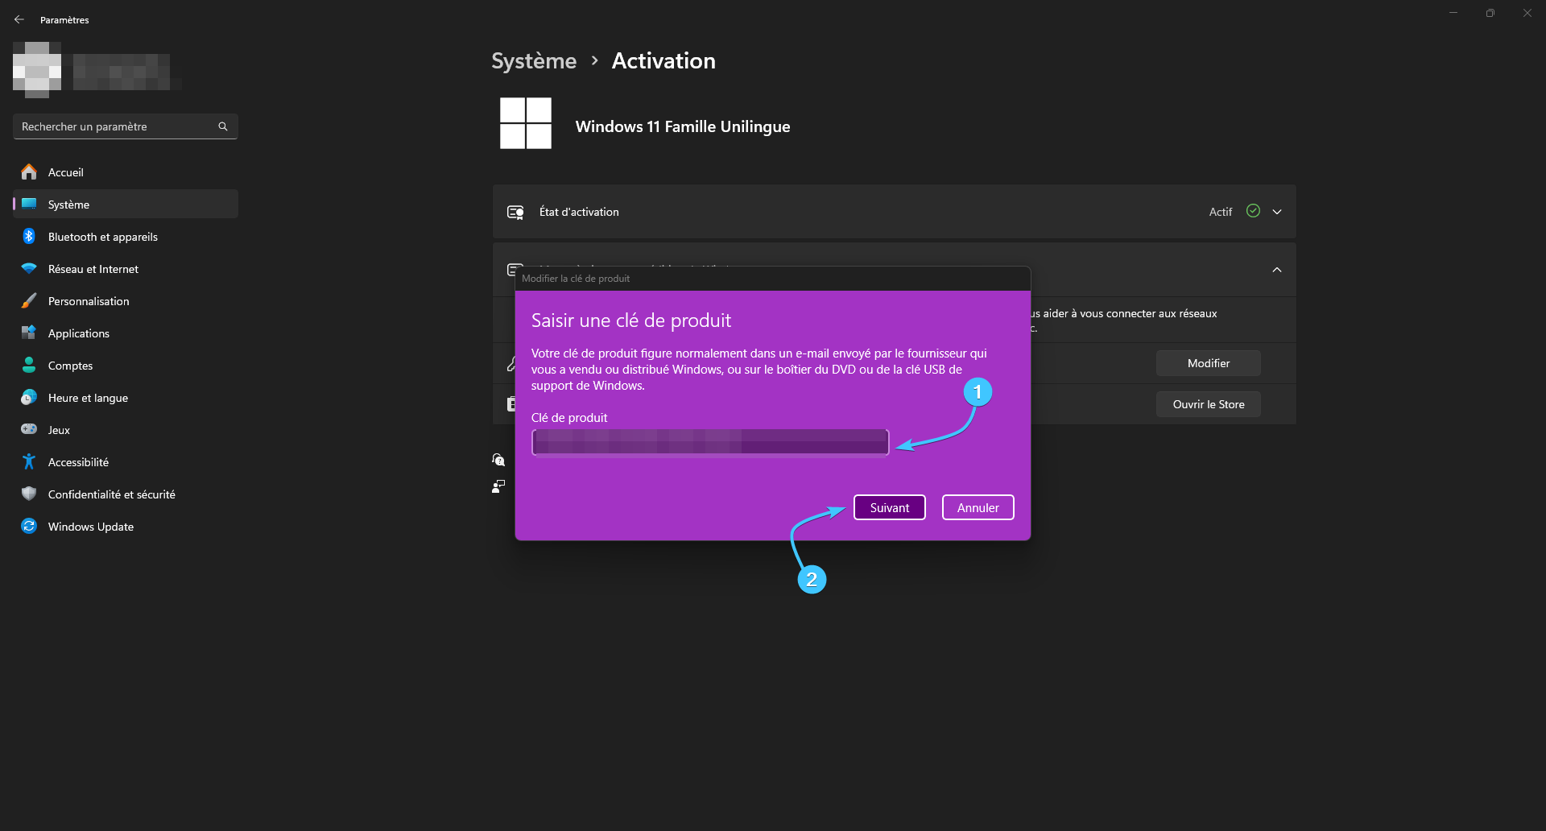Click the Wi-Fi network icon
The height and width of the screenshot is (831, 1546).
[29, 268]
